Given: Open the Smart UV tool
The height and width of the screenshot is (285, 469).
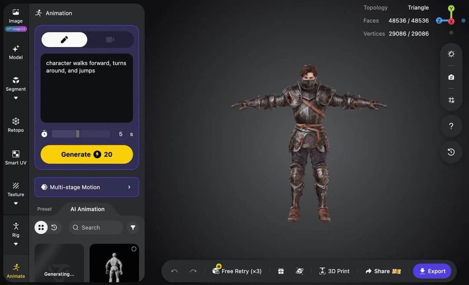Looking at the screenshot, I should [16, 158].
